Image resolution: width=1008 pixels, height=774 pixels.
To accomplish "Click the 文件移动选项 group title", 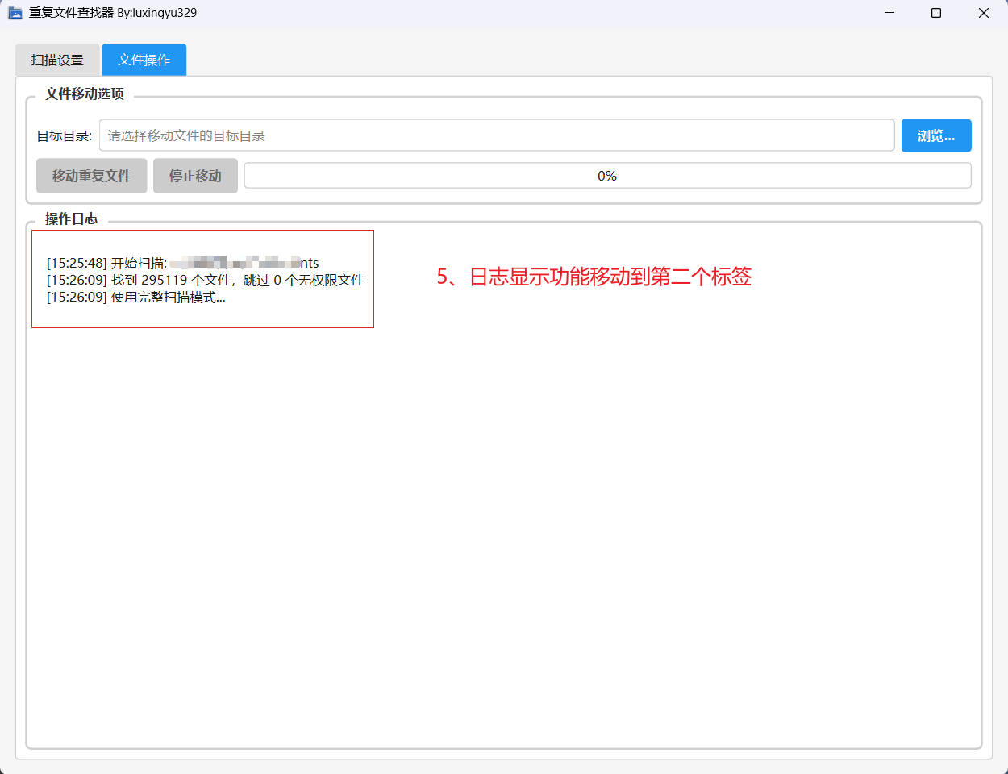I will point(85,94).
